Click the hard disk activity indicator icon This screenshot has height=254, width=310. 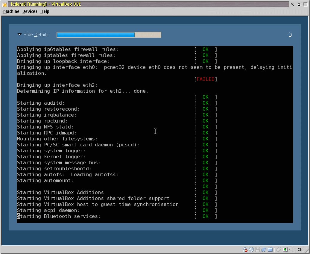coord(245,250)
